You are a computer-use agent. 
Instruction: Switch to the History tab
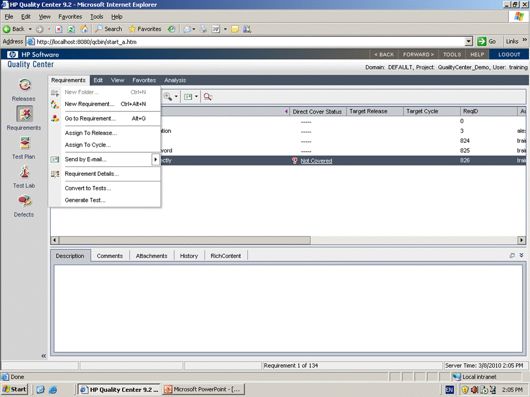point(189,256)
